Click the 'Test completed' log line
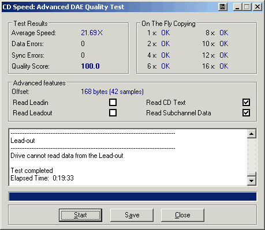 [x=32, y=171]
